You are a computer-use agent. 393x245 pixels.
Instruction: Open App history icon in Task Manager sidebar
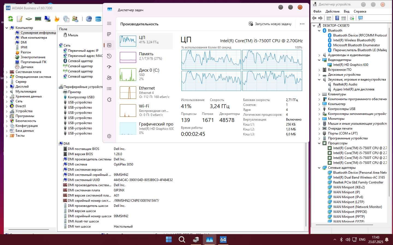109,56
